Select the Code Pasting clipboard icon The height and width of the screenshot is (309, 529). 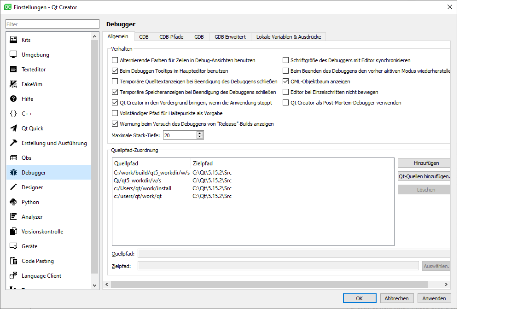[13, 261]
